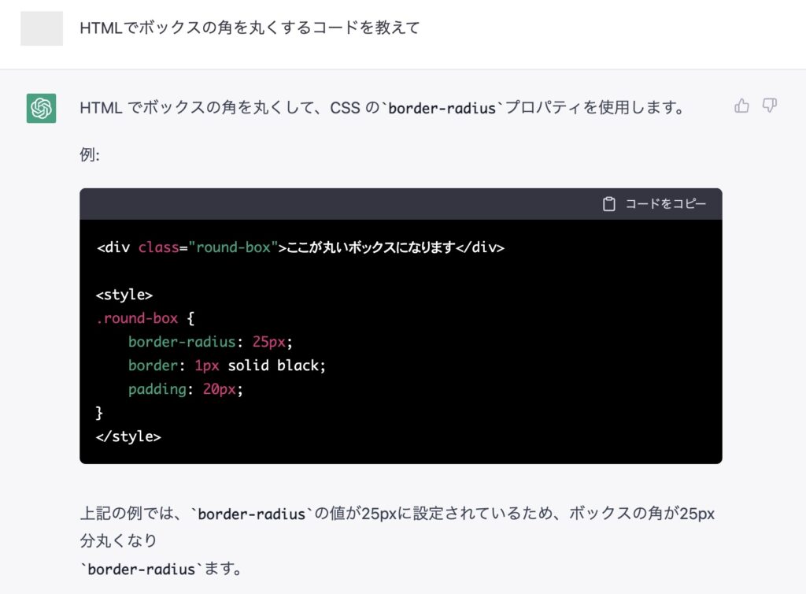
Task: Click the gray user avatar square
Action: 42,29
